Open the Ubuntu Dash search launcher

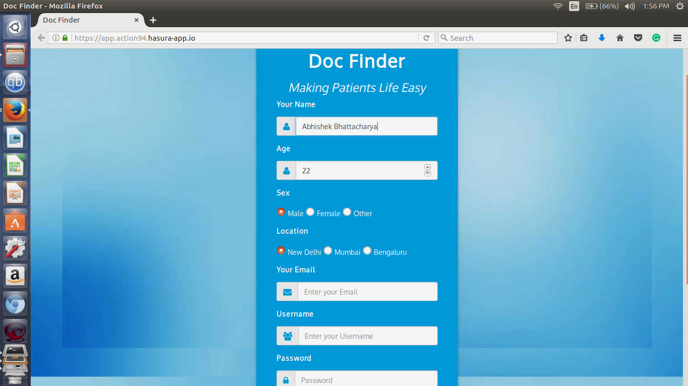point(15,27)
